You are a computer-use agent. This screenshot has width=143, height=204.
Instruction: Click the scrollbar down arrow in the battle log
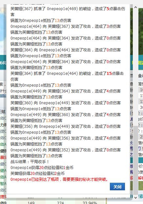(x=135, y=198)
